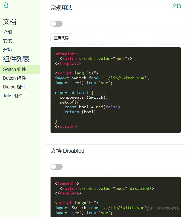Toggle the switch under 常规用法

tap(57, 24)
